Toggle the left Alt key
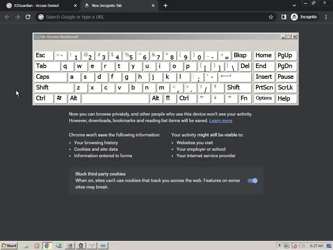This screenshot has width=333, height=250. click(74, 99)
